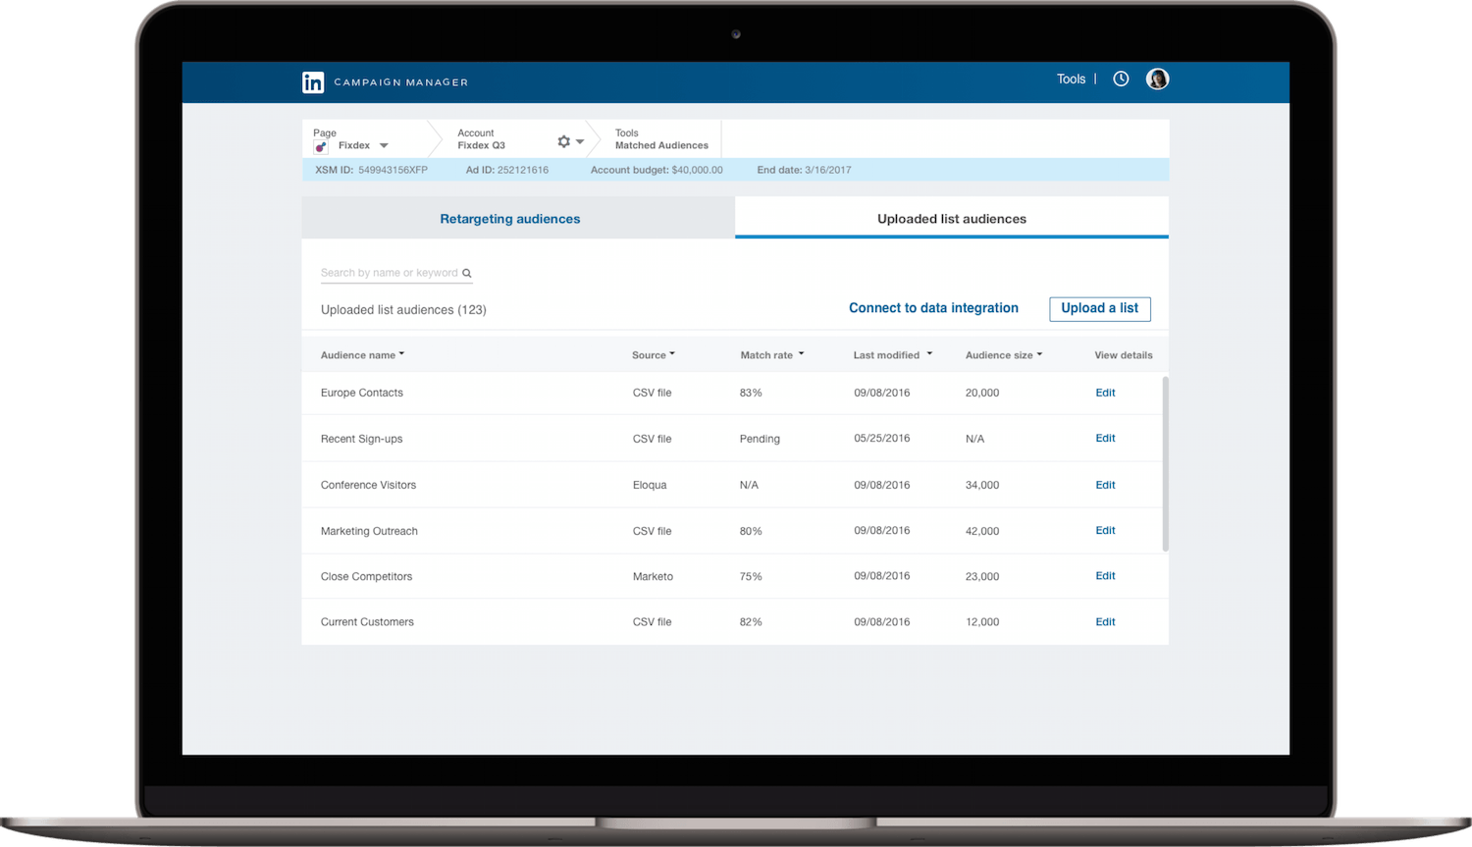Open the profile avatar icon
This screenshot has width=1472, height=847.
pyautogui.click(x=1158, y=79)
